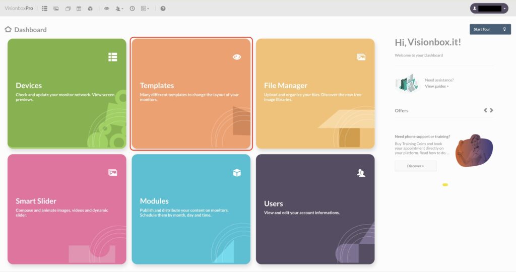Open the Smart Slider card

pos(67,209)
